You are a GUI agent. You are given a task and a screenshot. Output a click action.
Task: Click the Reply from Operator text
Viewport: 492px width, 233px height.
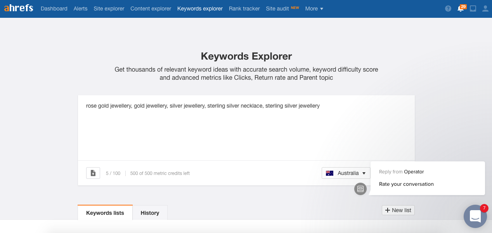tap(401, 172)
